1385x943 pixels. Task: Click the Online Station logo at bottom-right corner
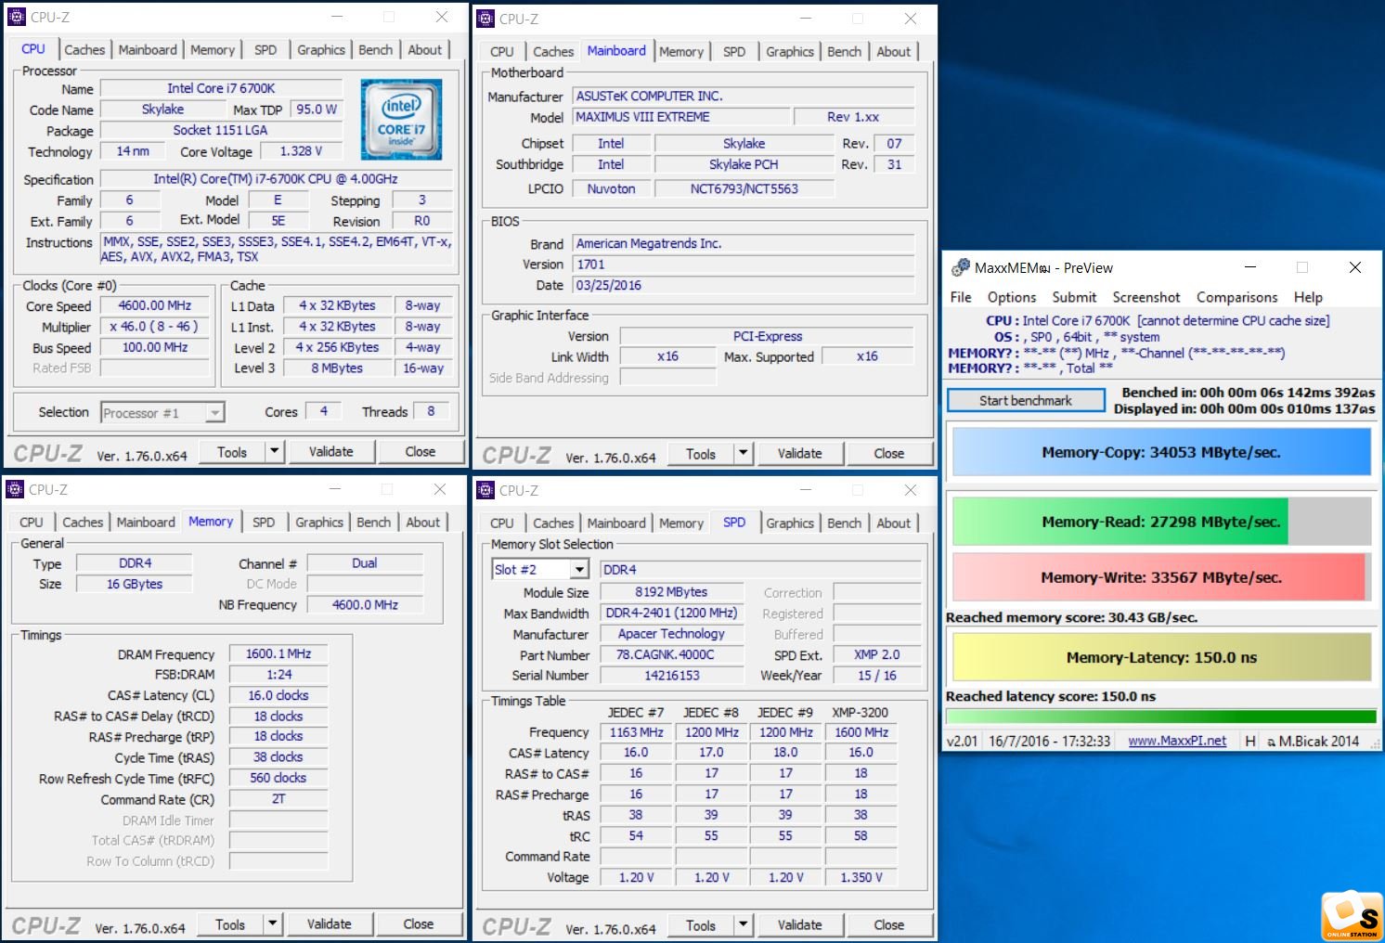coord(1352,916)
